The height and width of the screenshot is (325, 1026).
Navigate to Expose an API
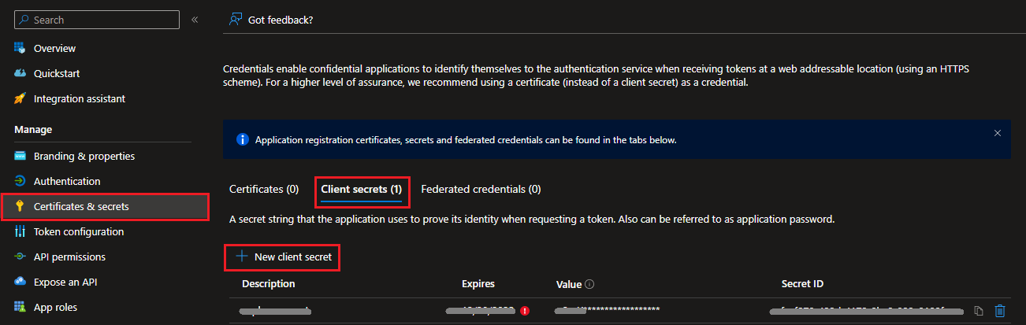click(65, 282)
